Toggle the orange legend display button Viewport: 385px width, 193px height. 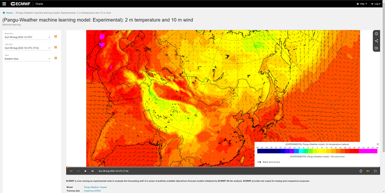click(x=368, y=171)
